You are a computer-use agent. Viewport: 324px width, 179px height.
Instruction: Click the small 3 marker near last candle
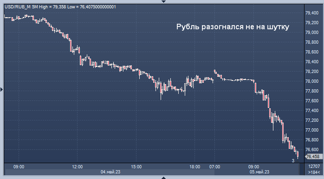[293, 161]
